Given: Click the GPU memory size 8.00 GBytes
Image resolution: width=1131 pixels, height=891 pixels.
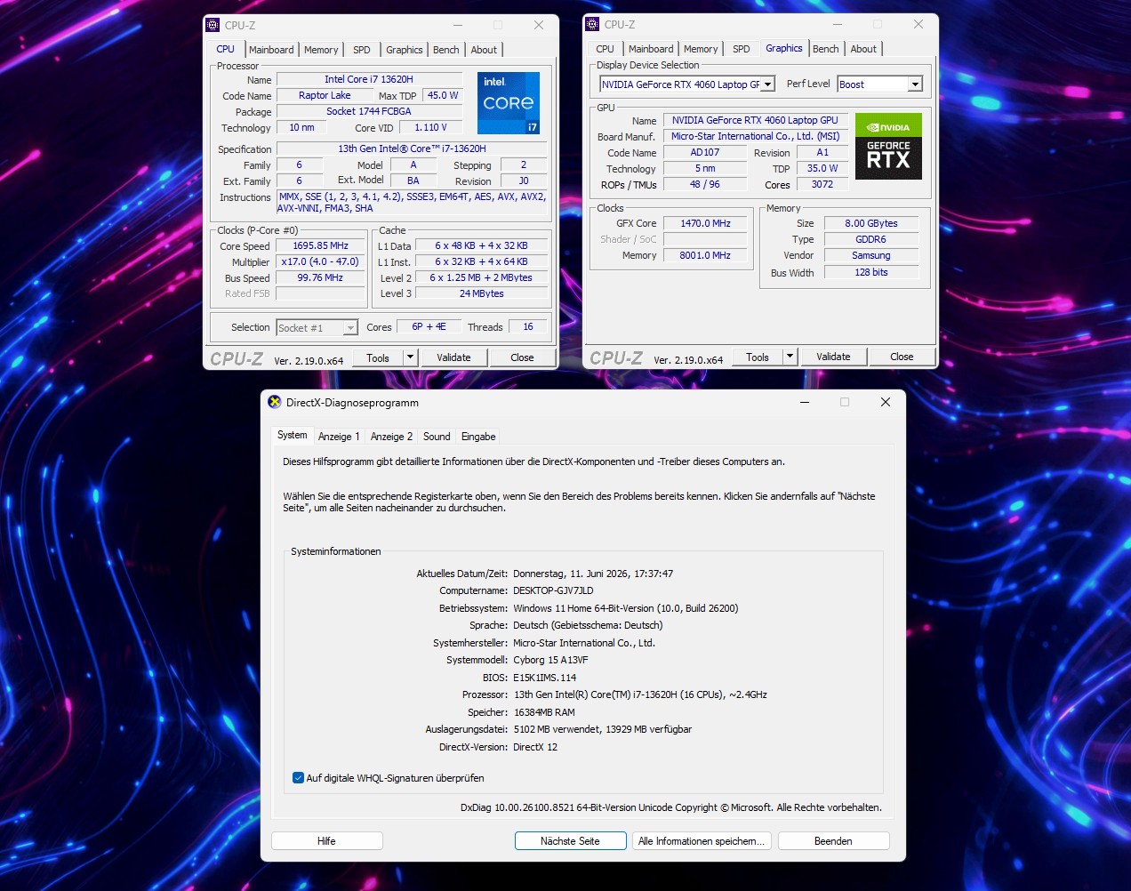Looking at the screenshot, I should pyautogui.click(x=871, y=223).
